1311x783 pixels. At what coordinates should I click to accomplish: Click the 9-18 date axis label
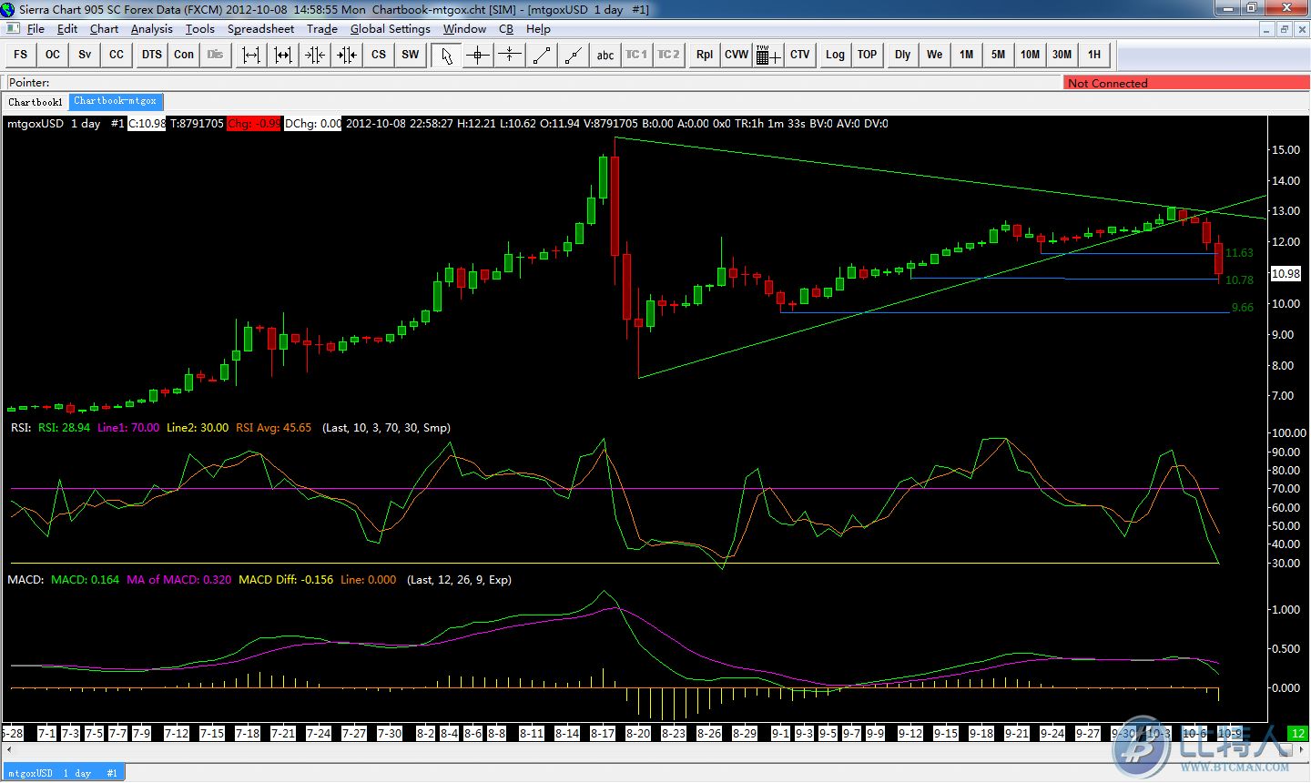click(x=981, y=733)
